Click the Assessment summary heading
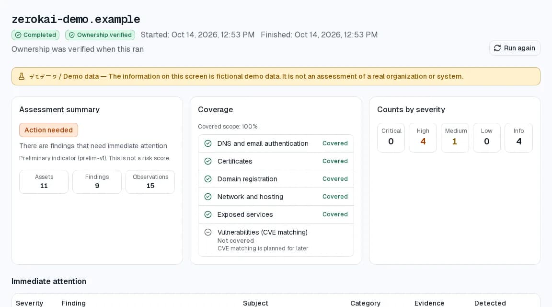This screenshot has height=307, width=552. click(59, 110)
